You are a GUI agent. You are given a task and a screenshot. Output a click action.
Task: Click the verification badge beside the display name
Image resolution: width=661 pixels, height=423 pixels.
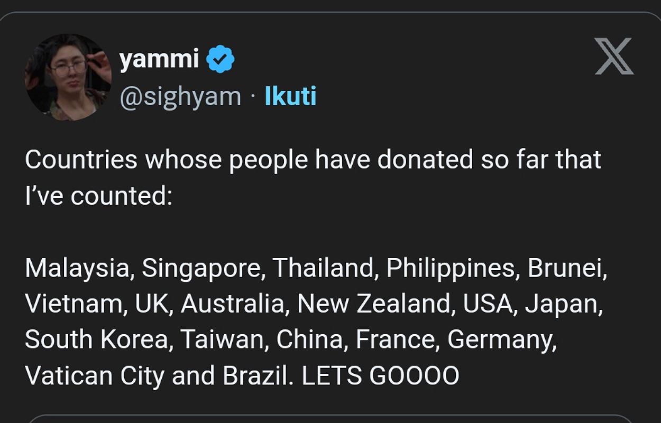pyautogui.click(x=220, y=58)
